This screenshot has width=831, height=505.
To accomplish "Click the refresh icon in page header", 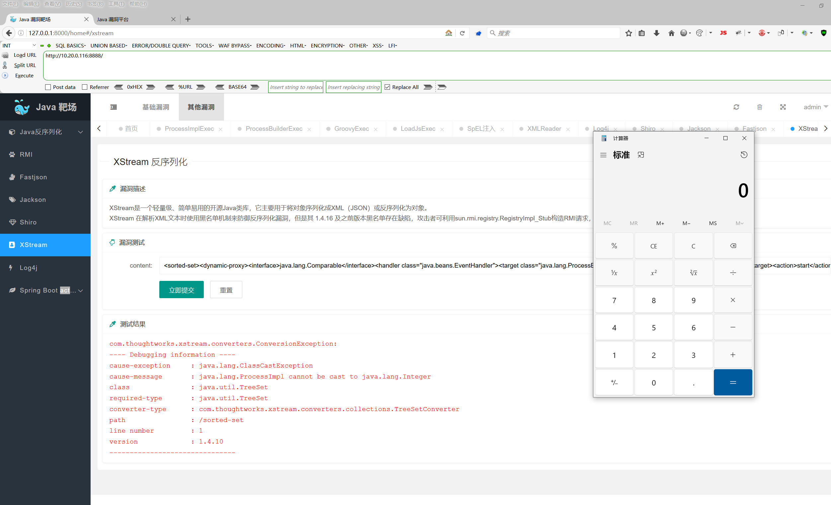I will click(736, 107).
